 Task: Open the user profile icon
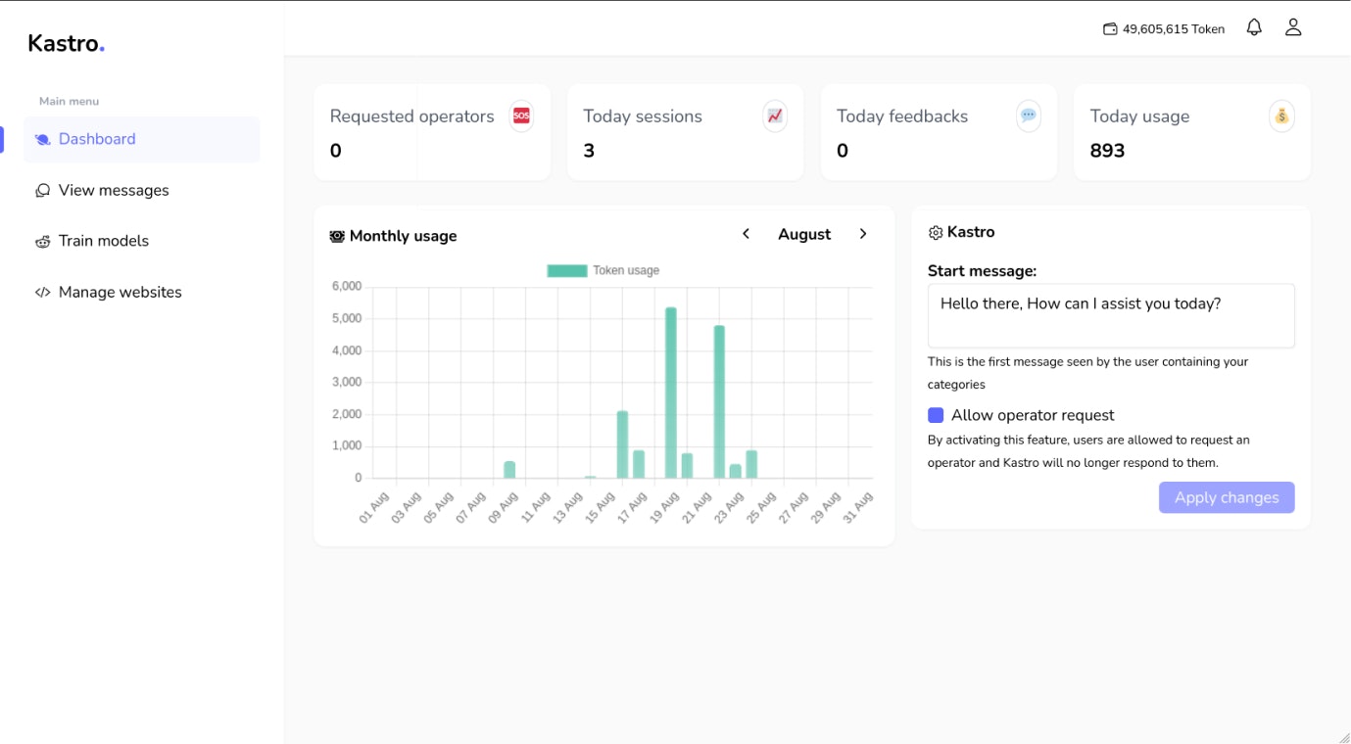tap(1293, 27)
